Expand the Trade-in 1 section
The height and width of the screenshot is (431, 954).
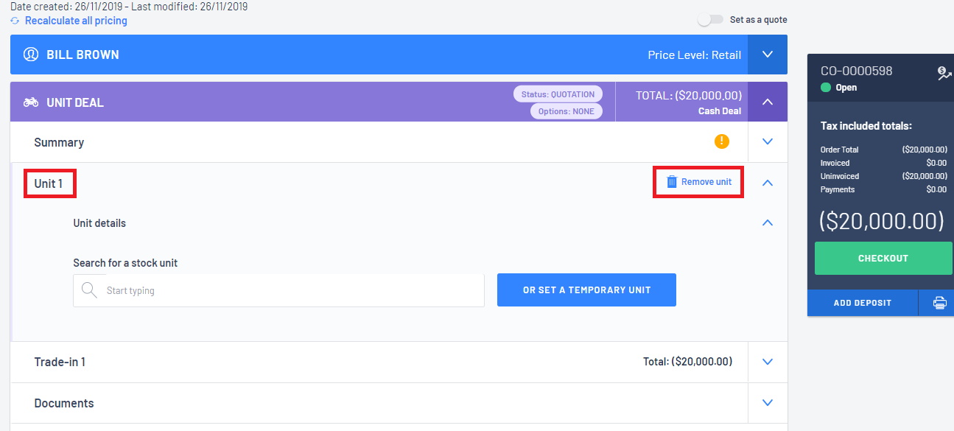(768, 362)
